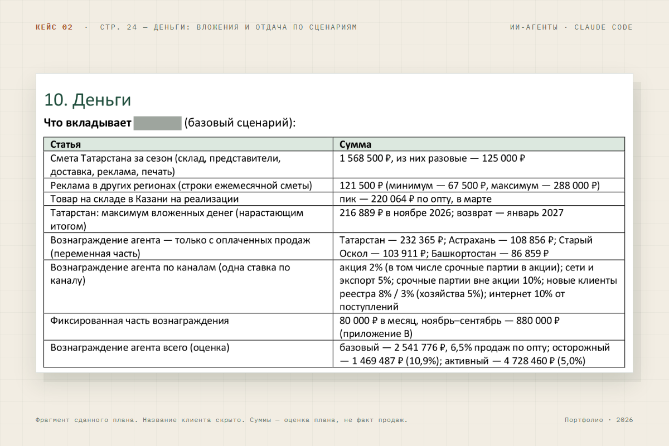Viewport: 669px width, 446px height.
Task: Select the "Вознаграждение агента — только с оплаченных продаж" cell
Action: 188,246
